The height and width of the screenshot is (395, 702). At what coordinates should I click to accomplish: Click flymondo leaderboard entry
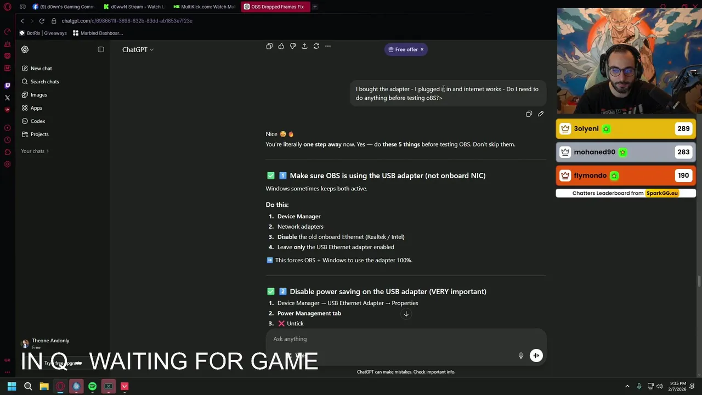(x=626, y=176)
